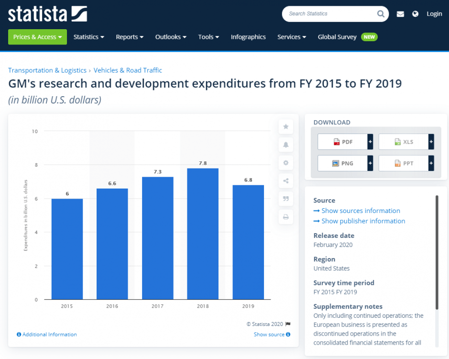Viewport: 449px width, 359px height.
Task: Click the globe language icon
Action: tap(416, 14)
